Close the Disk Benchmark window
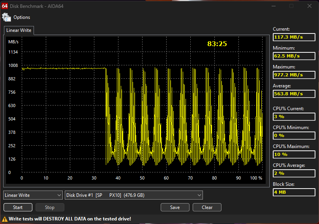The width and height of the screenshot is (319, 224). [x=310, y=6]
